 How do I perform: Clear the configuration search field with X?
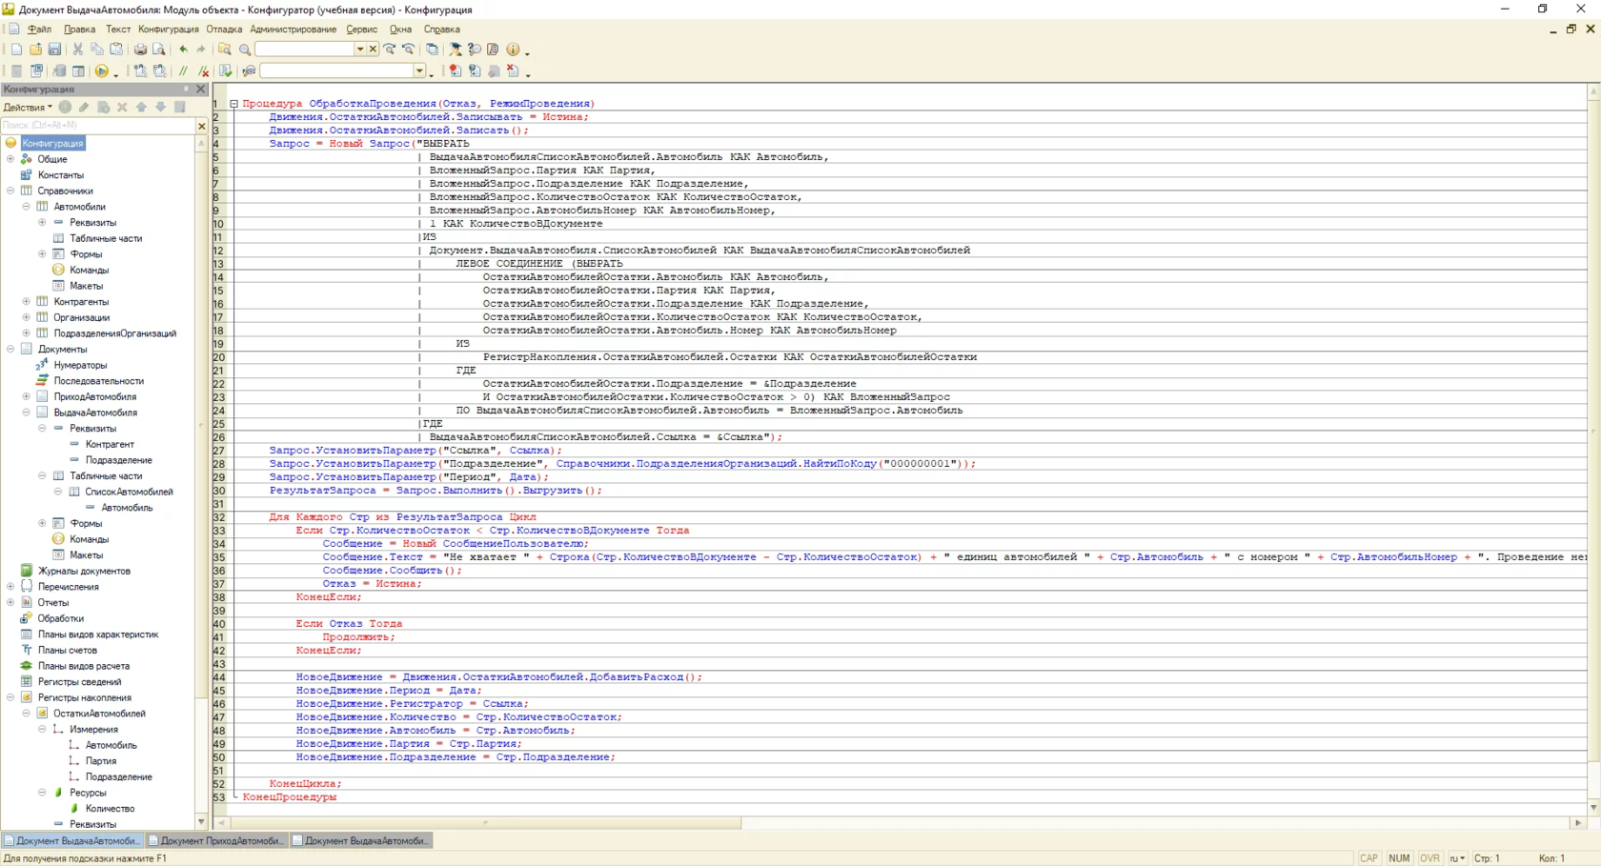pyautogui.click(x=201, y=126)
